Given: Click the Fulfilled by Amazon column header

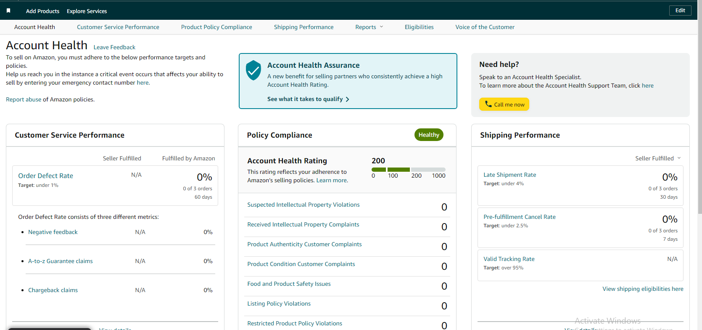Looking at the screenshot, I should click(x=188, y=158).
